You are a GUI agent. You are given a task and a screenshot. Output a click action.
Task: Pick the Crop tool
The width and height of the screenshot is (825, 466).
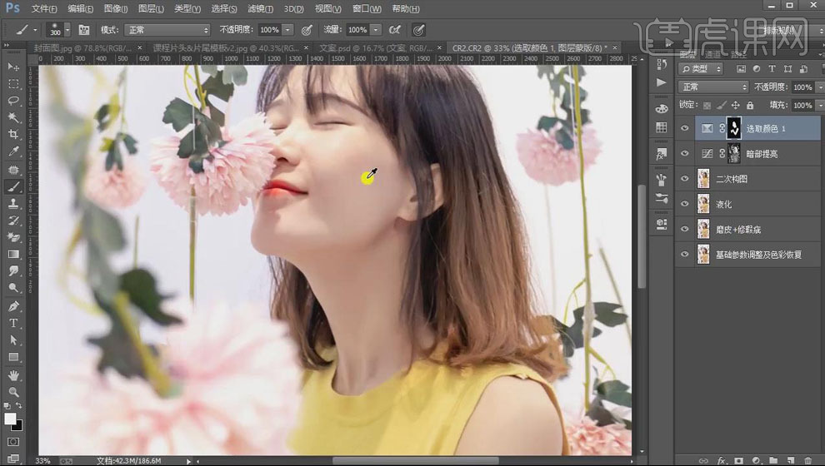pyautogui.click(x=13, y=135)
